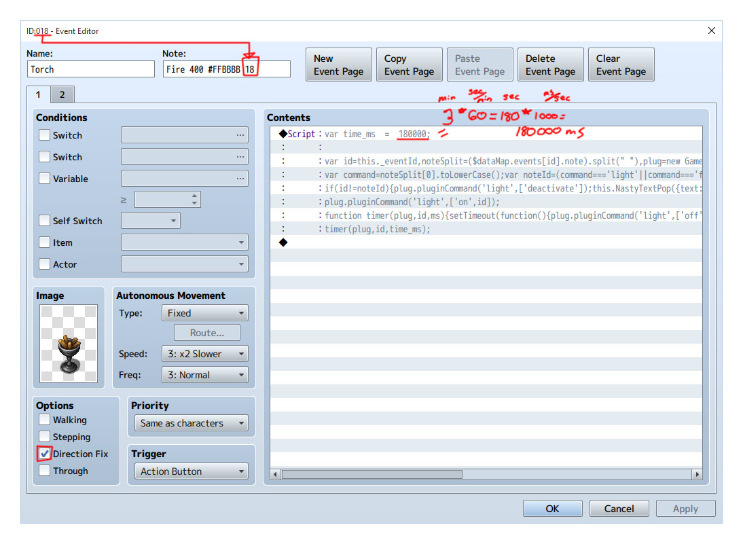Close the Event Editor window
743x544 pixels.
coord(711,31)
